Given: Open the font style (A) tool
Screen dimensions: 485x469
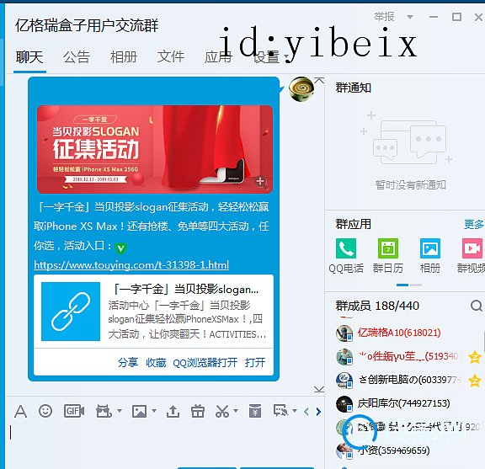Looking at the screenshot, I should 21,412.
